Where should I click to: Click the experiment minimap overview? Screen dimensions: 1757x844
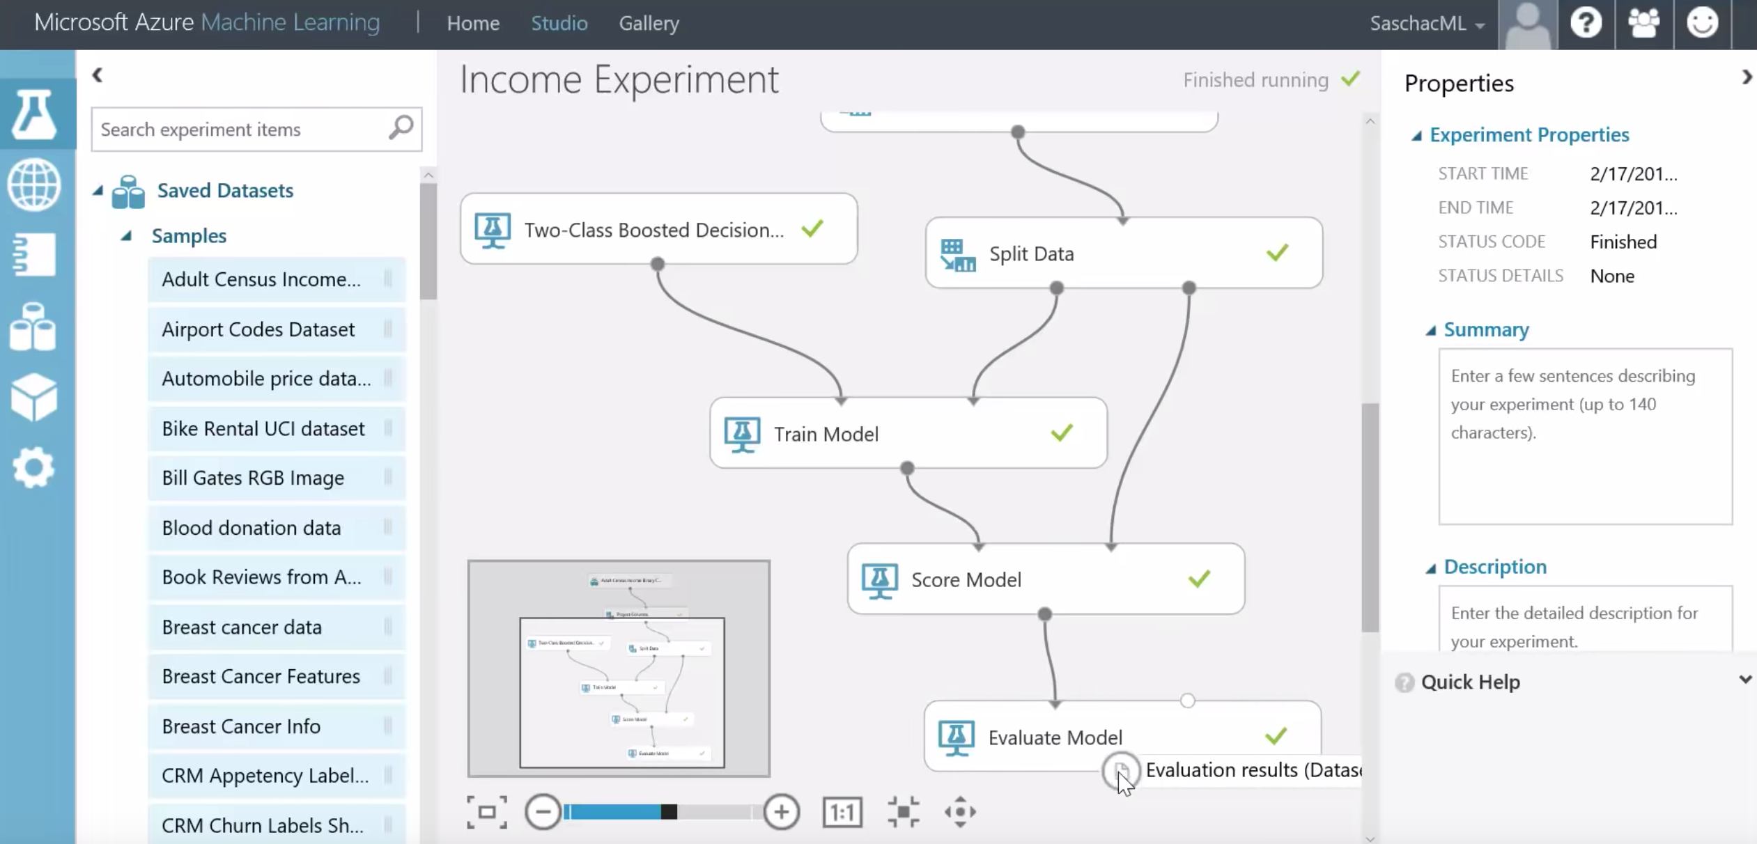(x=619, y=669)
